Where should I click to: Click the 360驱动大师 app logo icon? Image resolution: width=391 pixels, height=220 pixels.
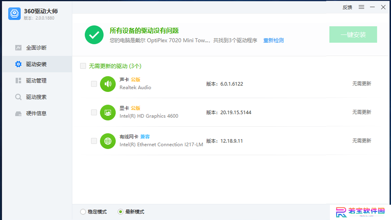(14, 14)
